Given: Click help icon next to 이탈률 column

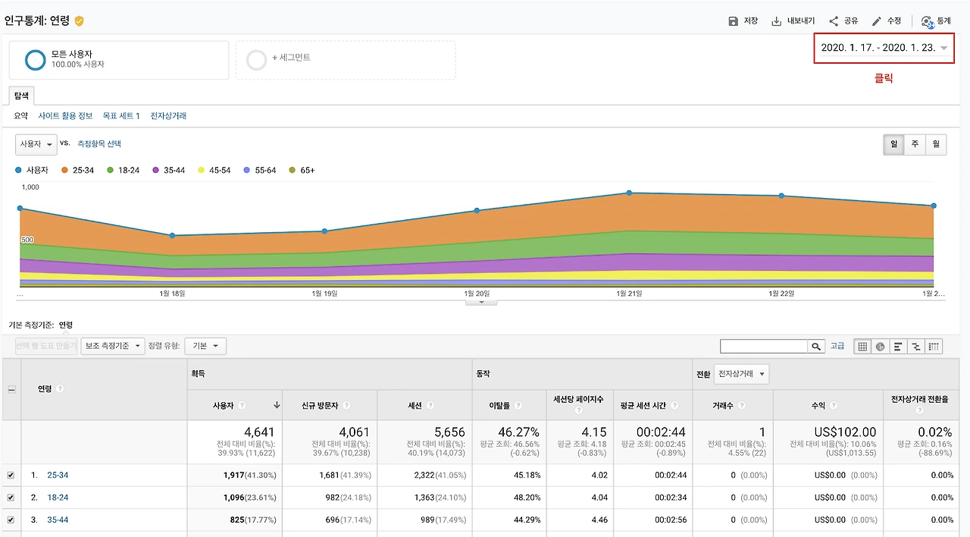Looking at the screenshot, I should click(517, 406).
